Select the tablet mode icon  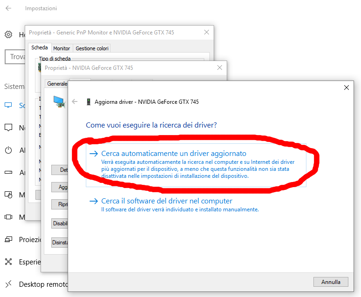tap(8, 195)
